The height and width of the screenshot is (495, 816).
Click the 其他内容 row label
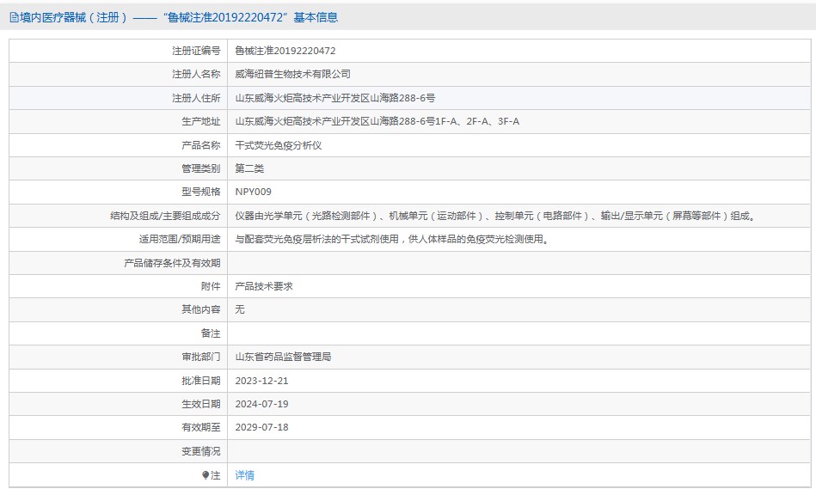coord(201,309)
